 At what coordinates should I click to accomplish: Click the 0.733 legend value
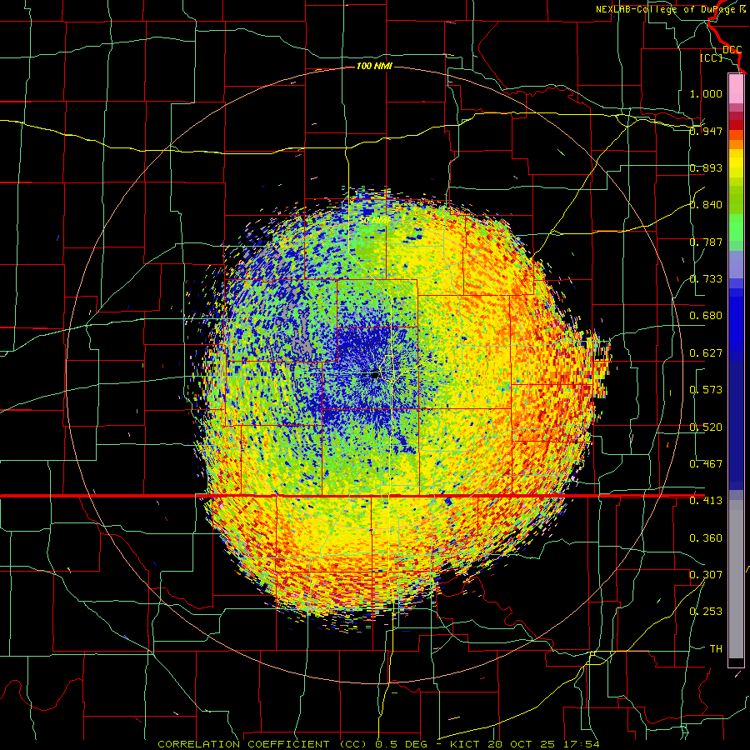pos(706,279)
